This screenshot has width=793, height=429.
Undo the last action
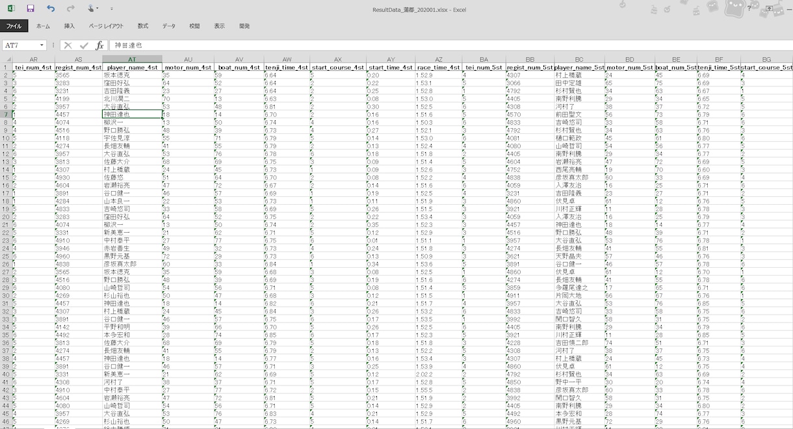click(51, 8)
